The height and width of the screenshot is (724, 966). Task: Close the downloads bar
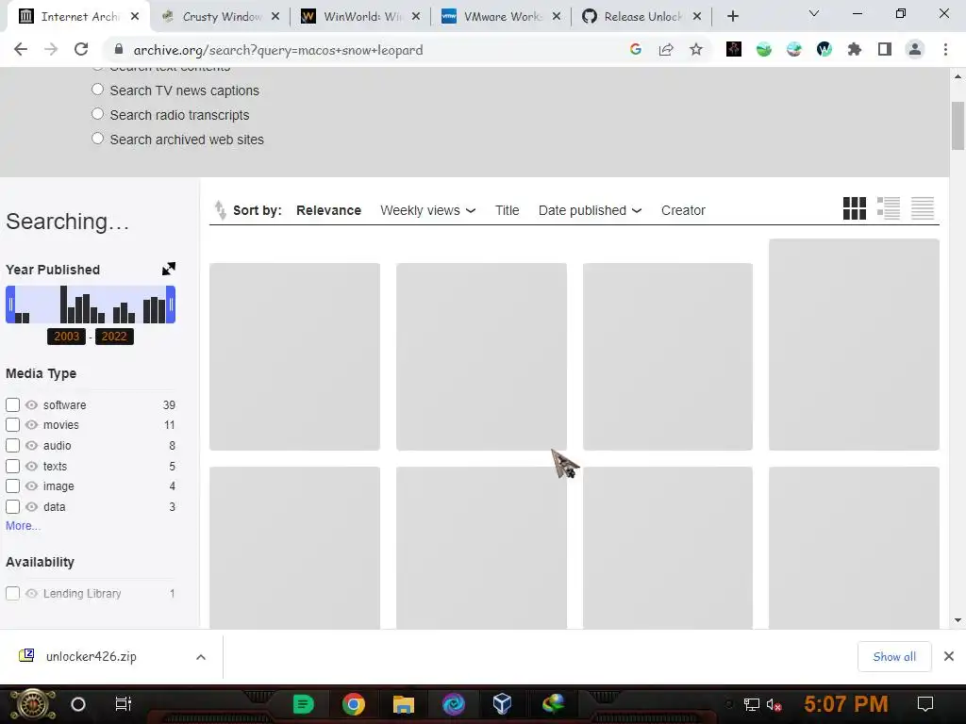coord(949,656)
